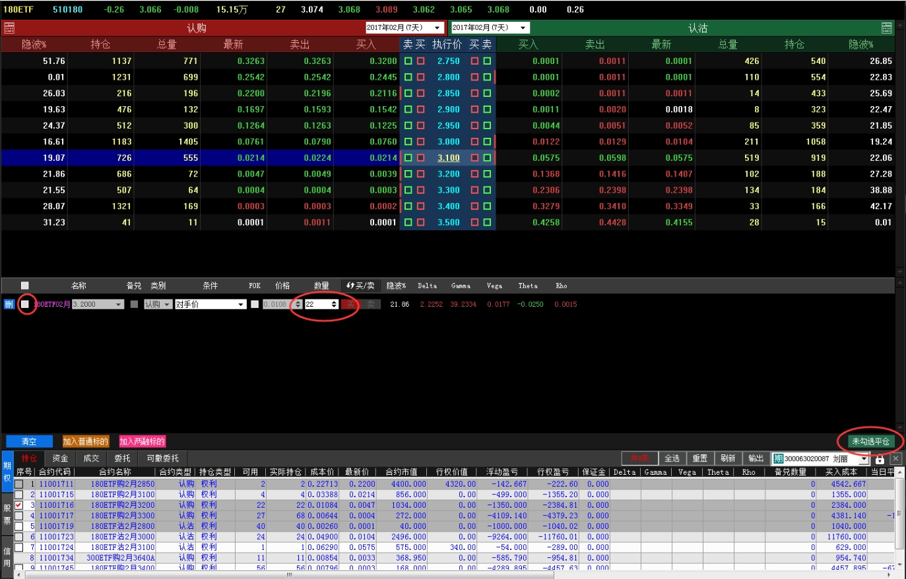This screenshot has width=906, height=579.
Task: Open the strike price 3.2000 dropdown
Action: point(98,304)
